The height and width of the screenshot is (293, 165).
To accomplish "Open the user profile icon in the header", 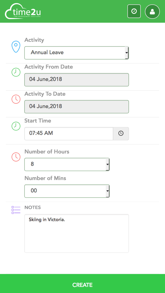I will pyautogui.click(x=152, y=11).
